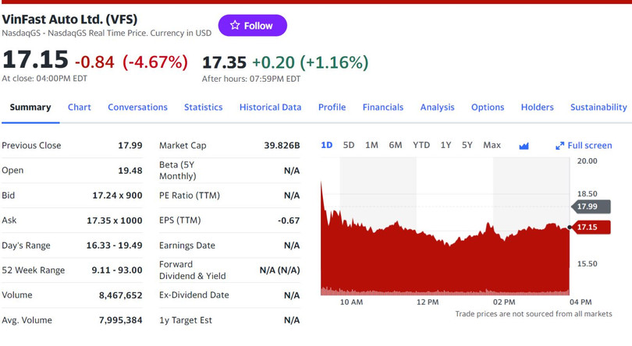Open the Financials tab

point(382,108)
